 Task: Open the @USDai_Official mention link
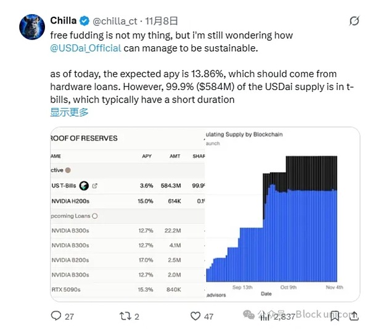(86, 47)
